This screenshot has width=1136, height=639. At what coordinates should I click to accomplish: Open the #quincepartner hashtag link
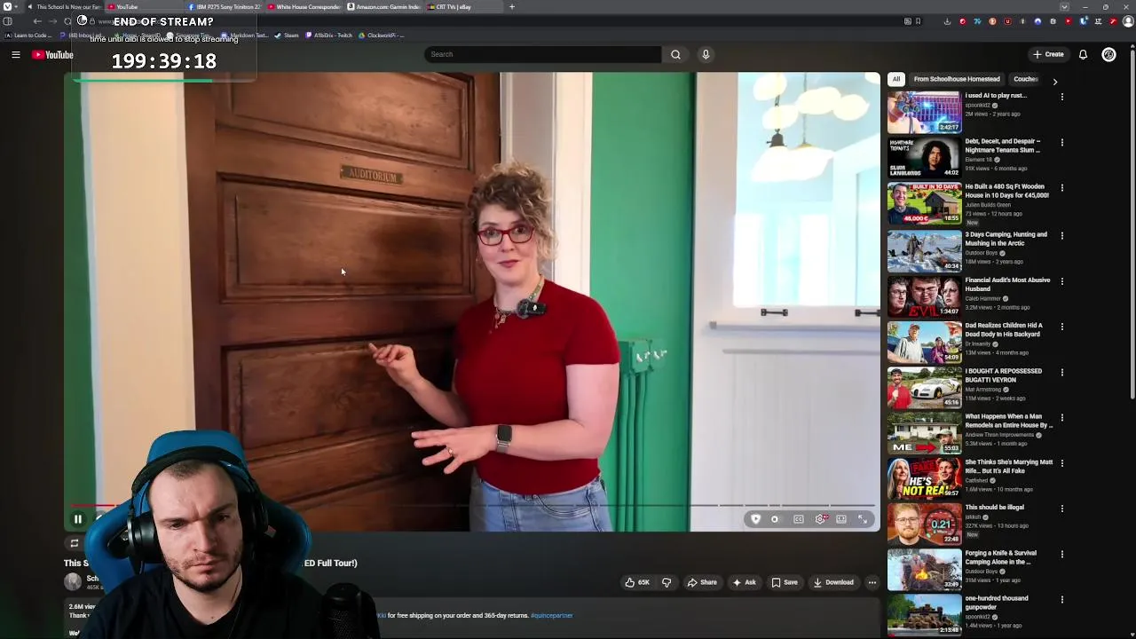click(x=552, y=615)
